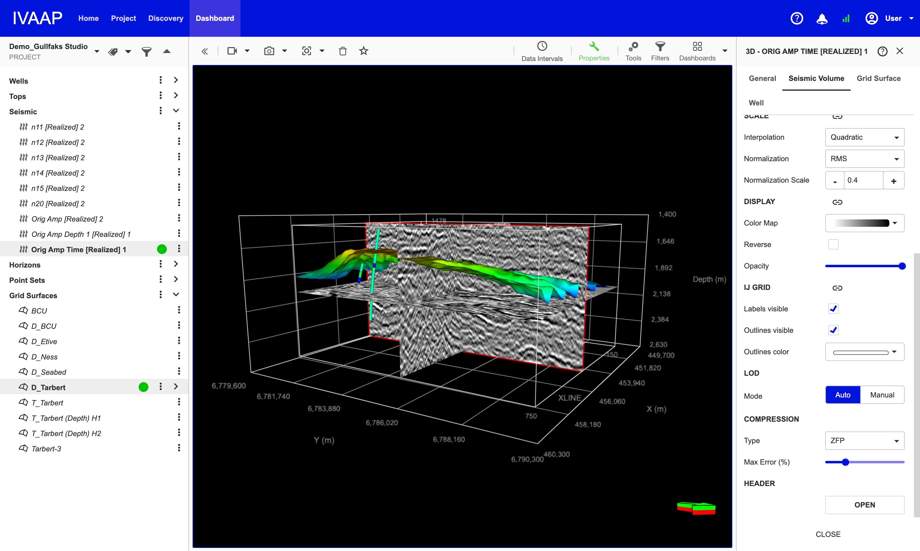Viewport: 920px width, 551px height.
Task: Expand the Horizons tree section
Action: [x=176, y=264]
